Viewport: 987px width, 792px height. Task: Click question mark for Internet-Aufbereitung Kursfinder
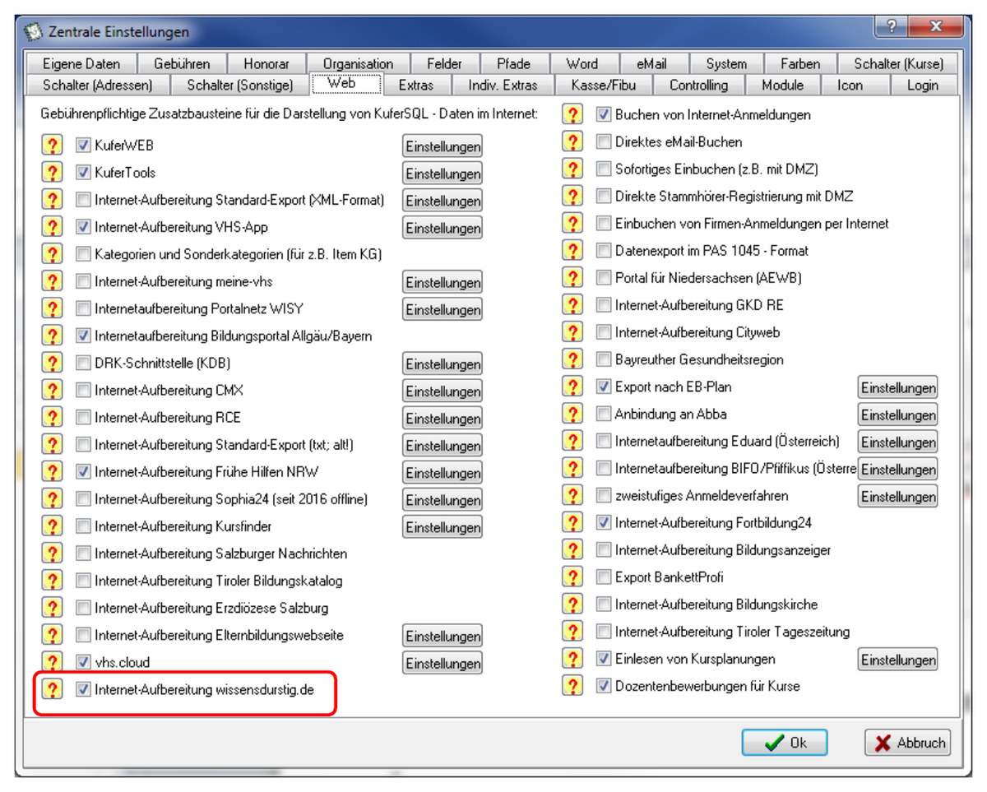(52, 526)
